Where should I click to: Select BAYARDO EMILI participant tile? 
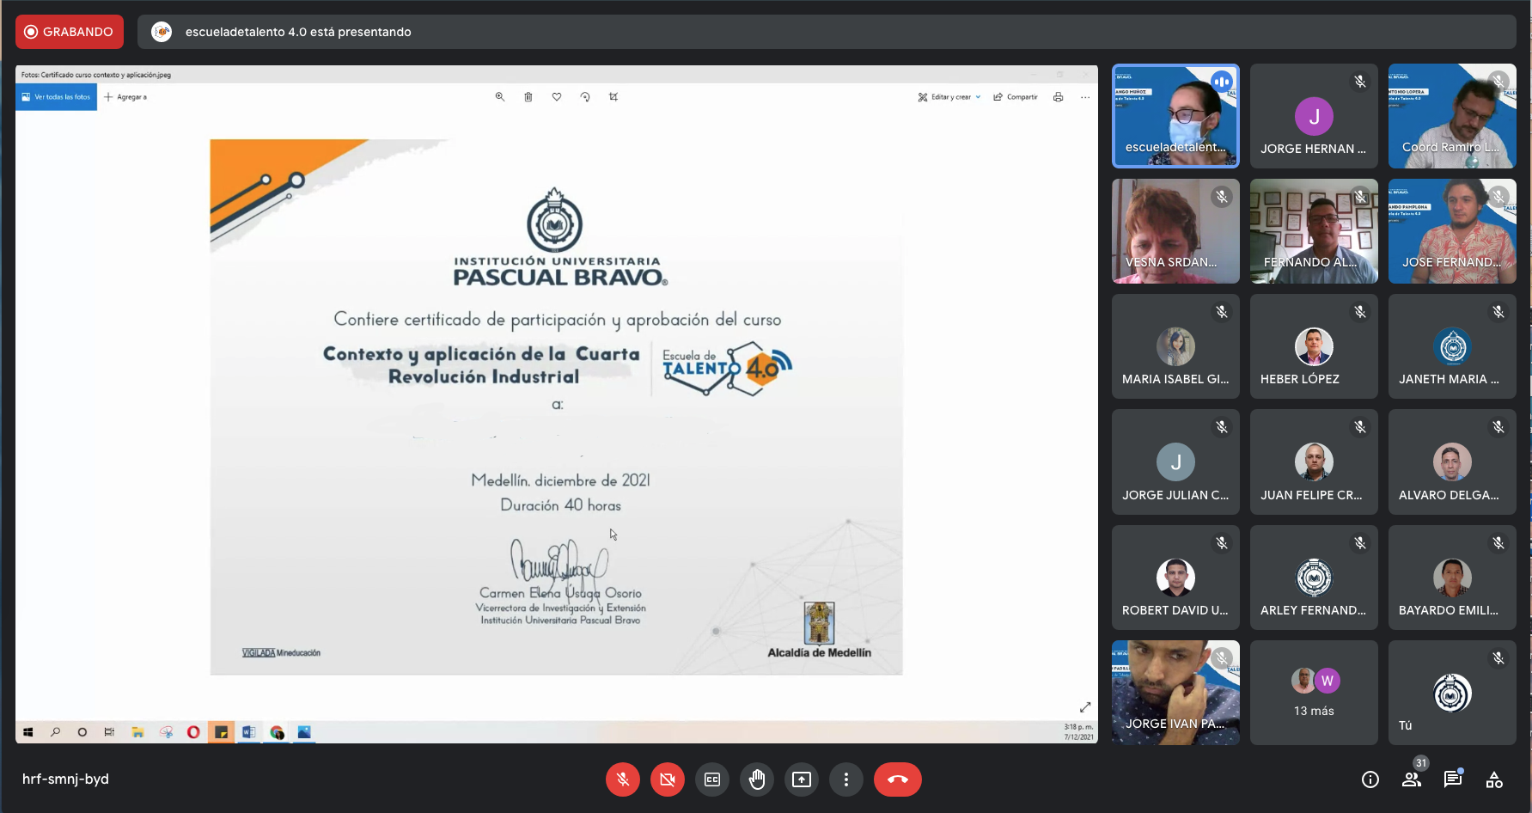point(1452,578)
